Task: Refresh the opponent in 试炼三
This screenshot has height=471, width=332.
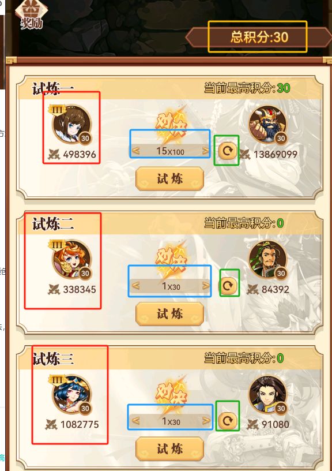Action: click(x=227, y=421)
